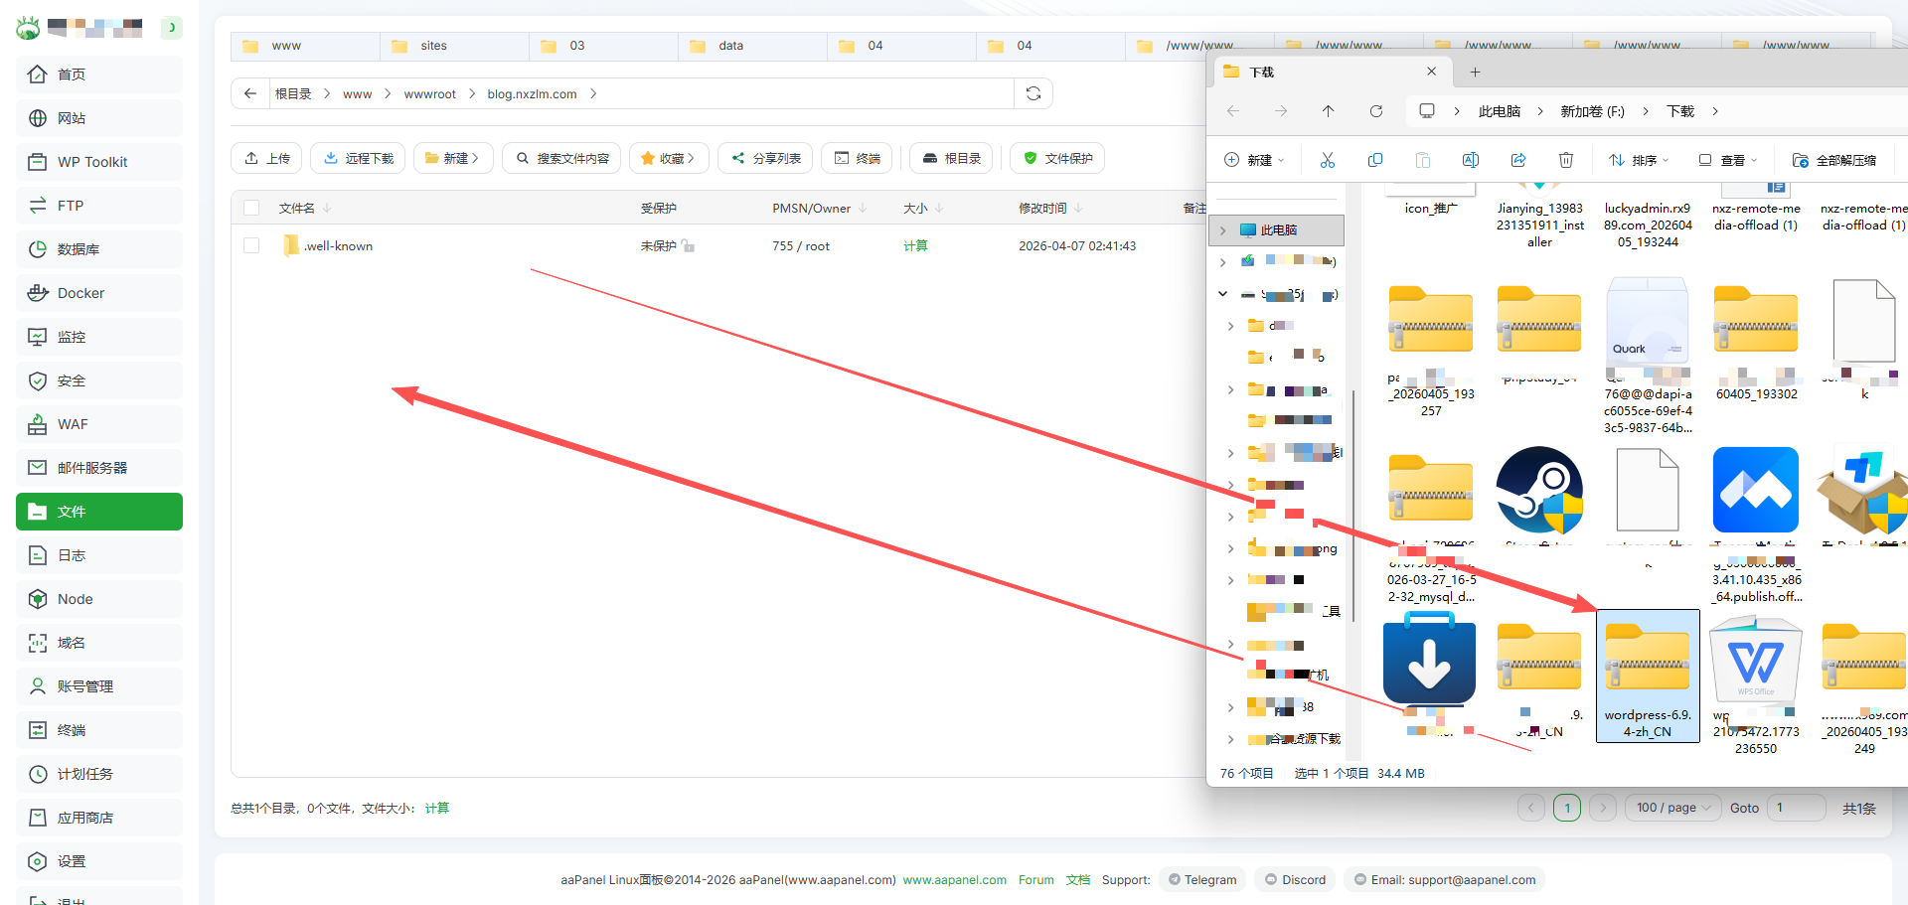Screen dimensions: 1908x905
Task: Click the back arrow in aaPanel path bar
Action: pos(250,93)
